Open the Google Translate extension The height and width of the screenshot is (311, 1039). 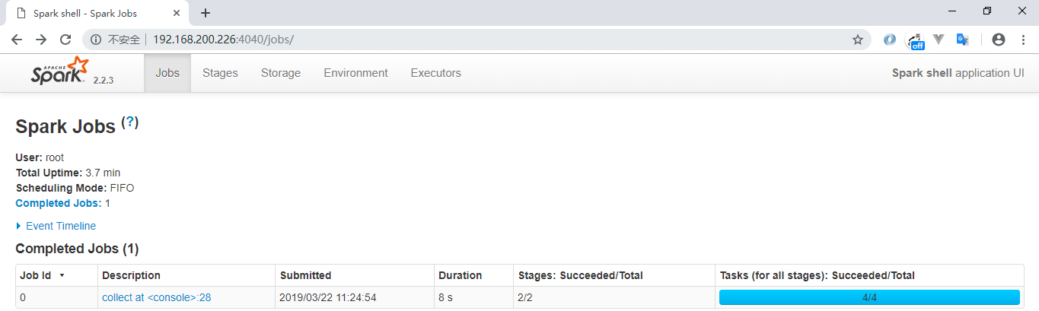point(963,40)
